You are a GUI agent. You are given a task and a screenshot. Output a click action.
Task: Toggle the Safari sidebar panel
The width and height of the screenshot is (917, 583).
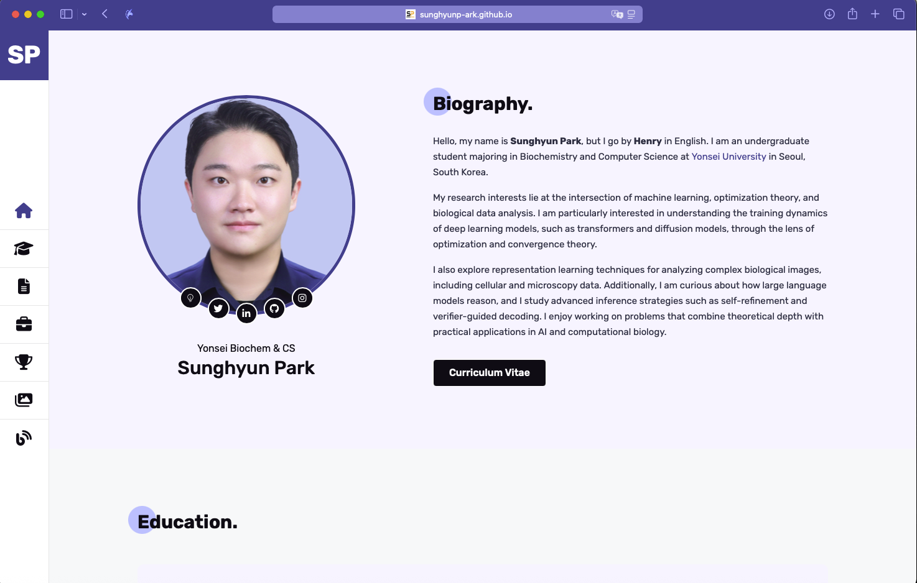pyautogui.click(x=66, y=14)
